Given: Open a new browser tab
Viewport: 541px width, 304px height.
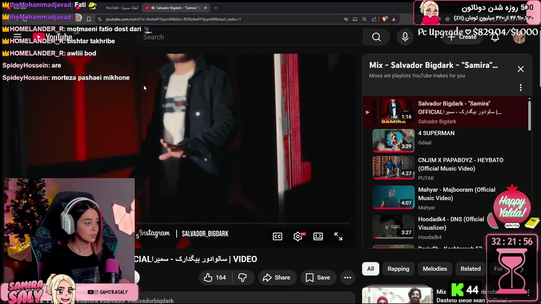Looking at the screenshot, I should click(x=216, y=8).
